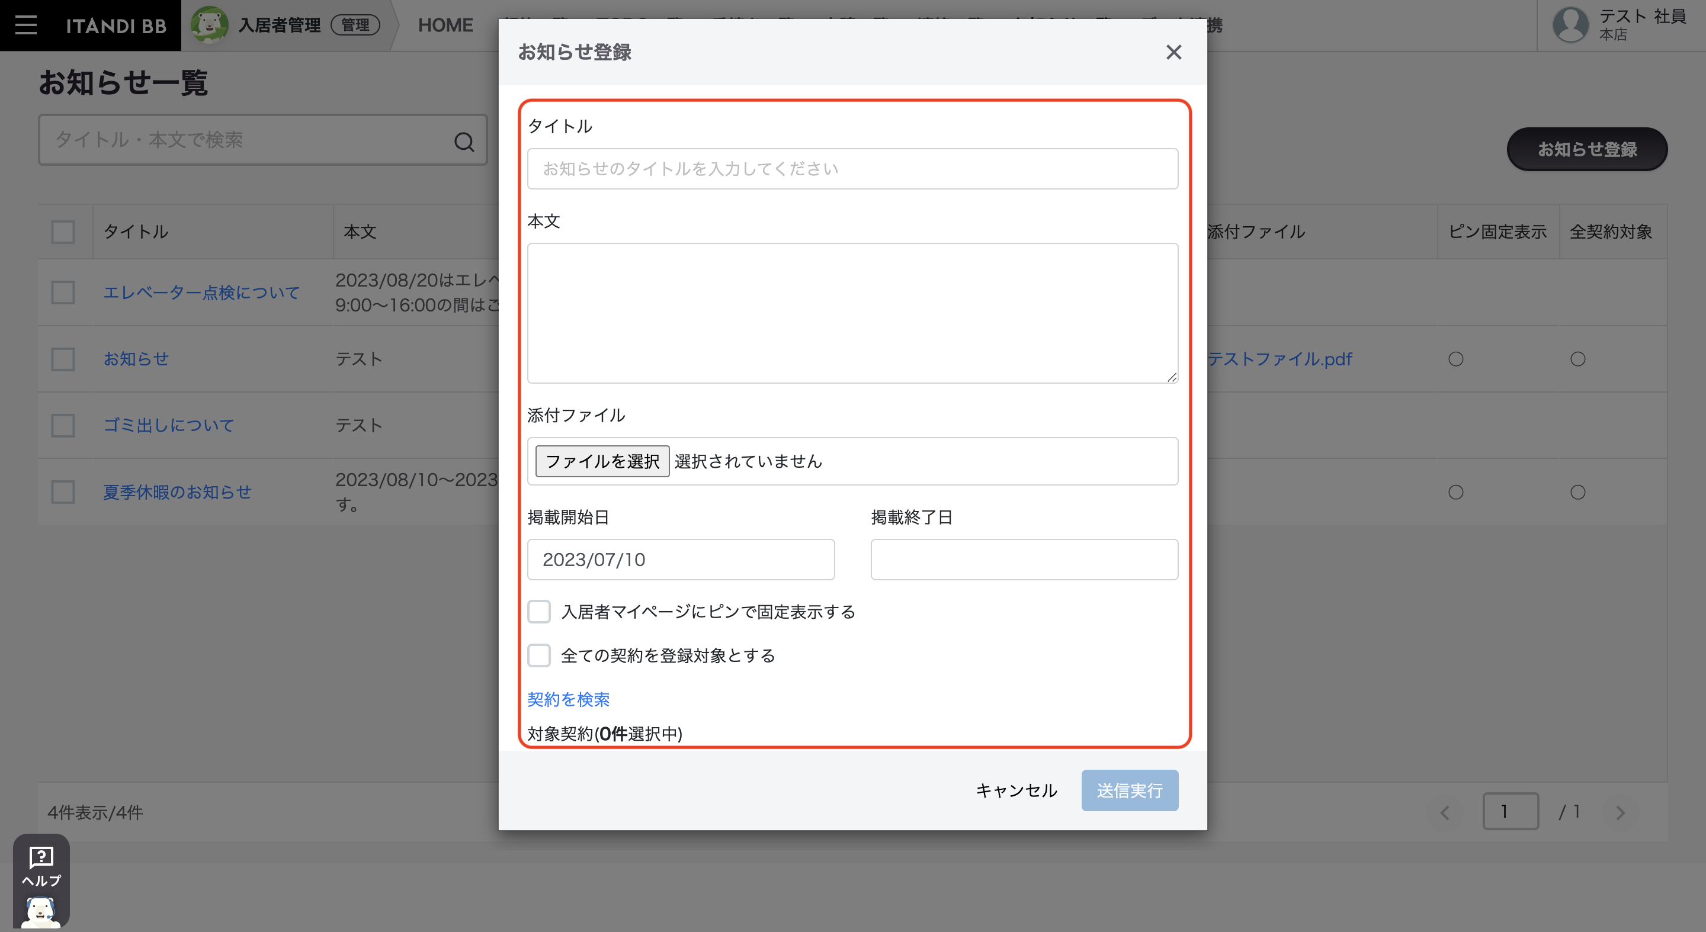Click the 掲載終了日 date field
Viewport: 1706px width, 932px height.
coord(1024,560)
